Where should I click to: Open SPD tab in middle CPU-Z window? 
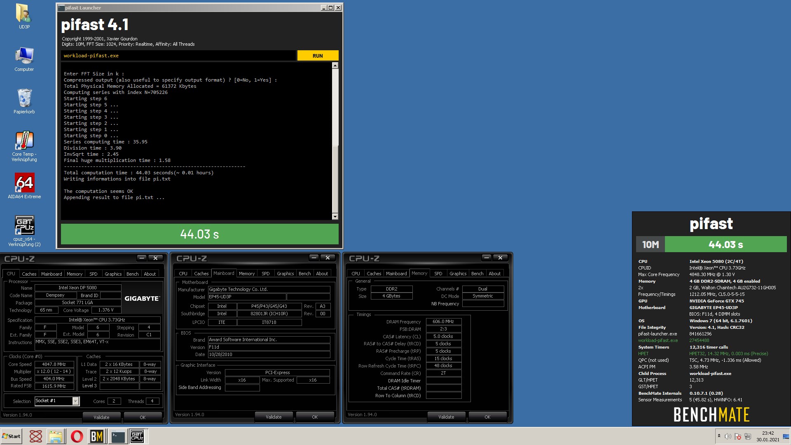pos(266,274)
